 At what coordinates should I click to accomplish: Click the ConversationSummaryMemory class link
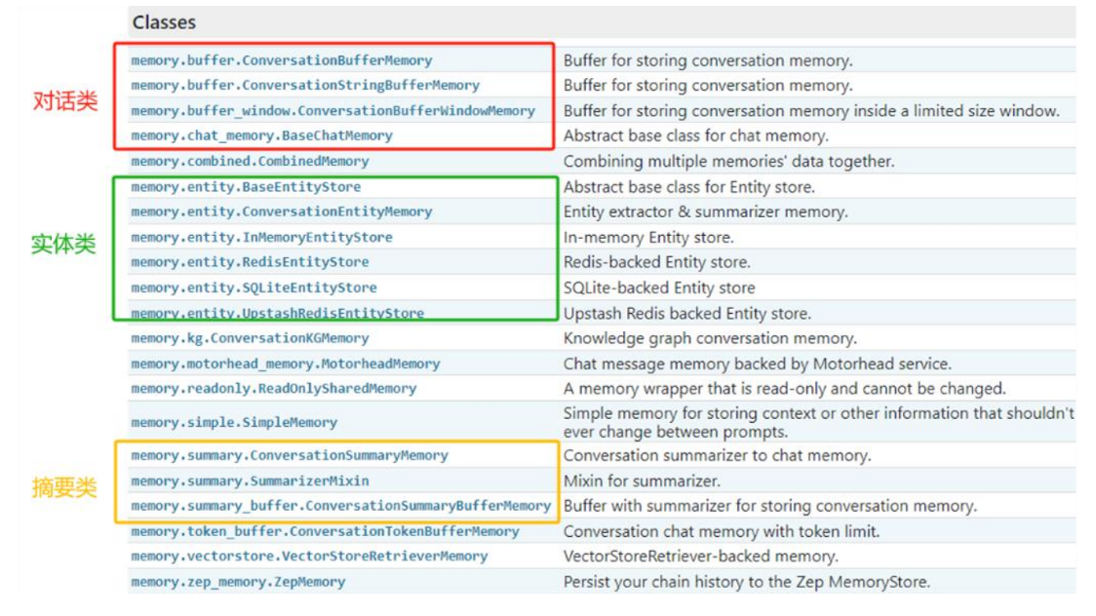[289, 455]
